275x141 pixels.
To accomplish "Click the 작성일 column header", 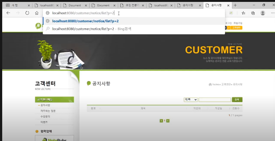I will tap(218, 109).
